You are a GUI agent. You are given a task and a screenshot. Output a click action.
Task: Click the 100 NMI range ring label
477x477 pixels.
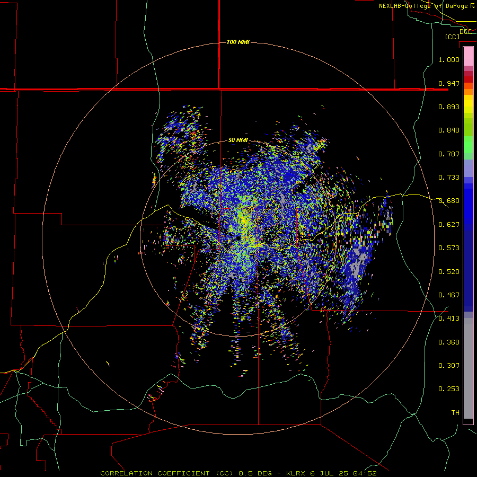click(x=238, y=42)
